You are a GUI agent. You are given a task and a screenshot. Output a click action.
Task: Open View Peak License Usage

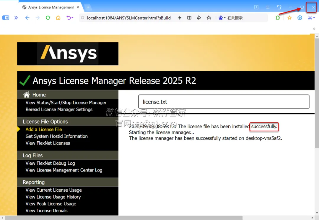point(51,204)
